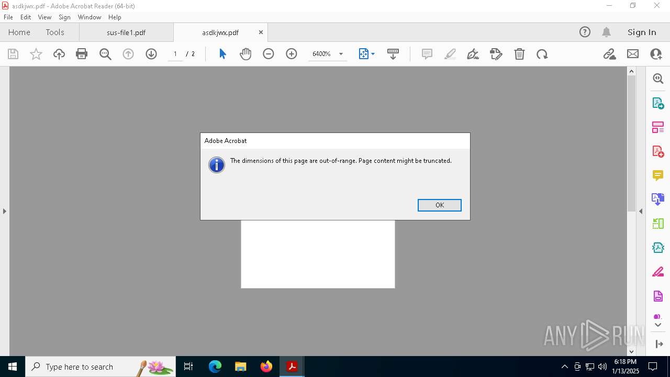Select the asdkjwx.pdf document tab
This screenshot has height=377, width=670.
pyautogui.click(x=220, y=32)
